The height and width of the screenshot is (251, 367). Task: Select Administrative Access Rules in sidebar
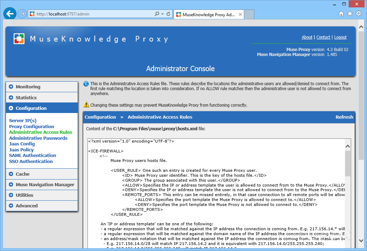click(41, 132)
